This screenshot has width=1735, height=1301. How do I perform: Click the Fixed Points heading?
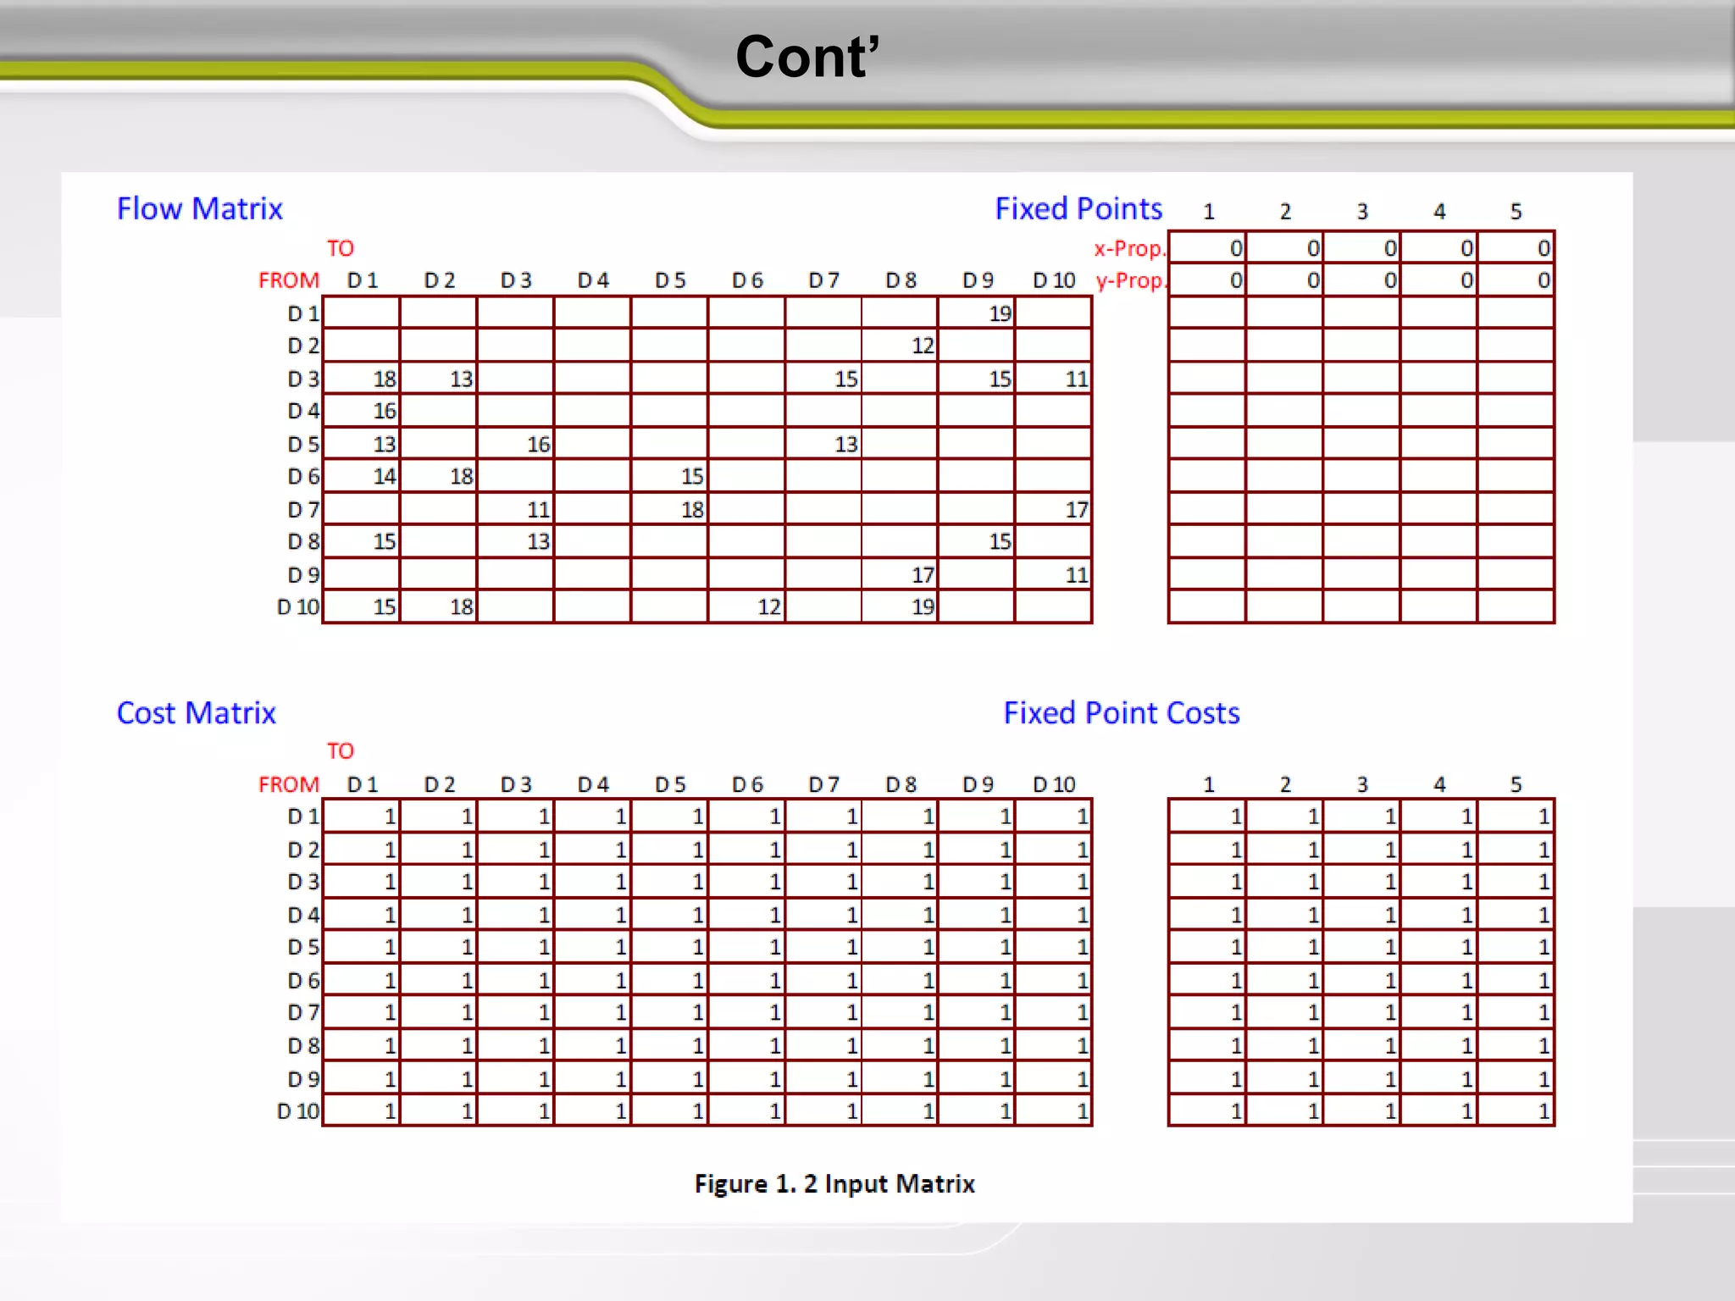click(x=1078, y=208)
